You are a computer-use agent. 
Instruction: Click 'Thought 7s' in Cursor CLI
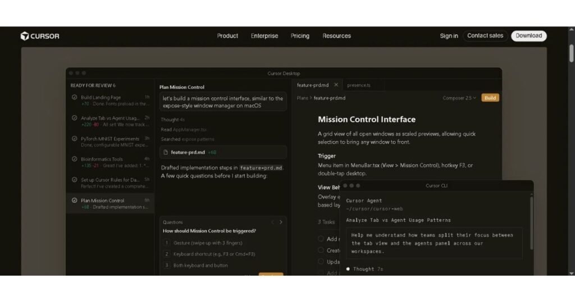pyautogui.click(x=368, y=269)
